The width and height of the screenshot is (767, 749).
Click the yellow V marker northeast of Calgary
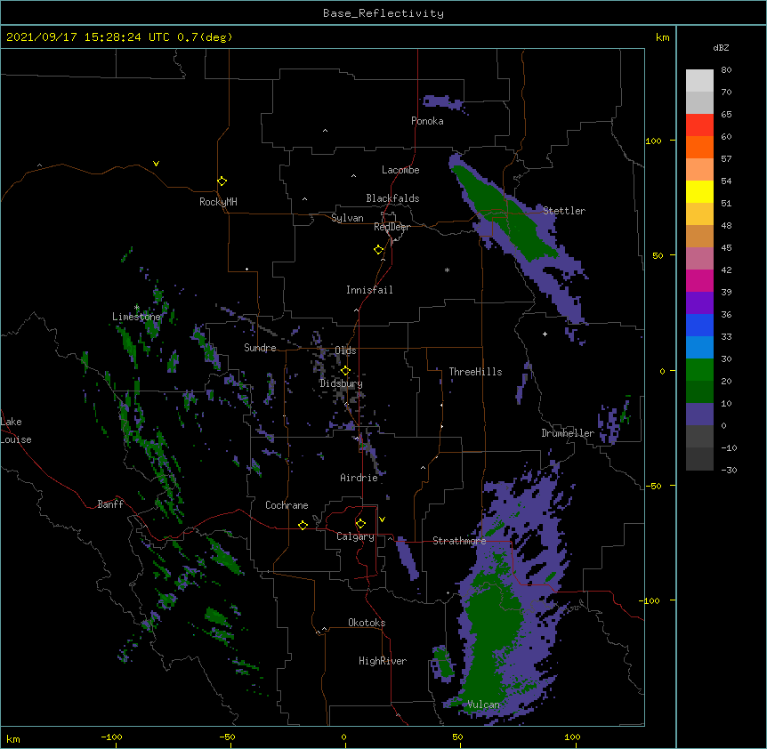[x=382, y=519]
